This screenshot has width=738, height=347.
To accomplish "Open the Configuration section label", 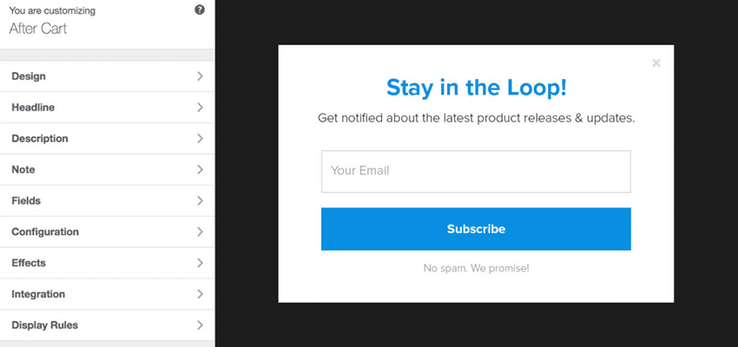I will point(45,232).
